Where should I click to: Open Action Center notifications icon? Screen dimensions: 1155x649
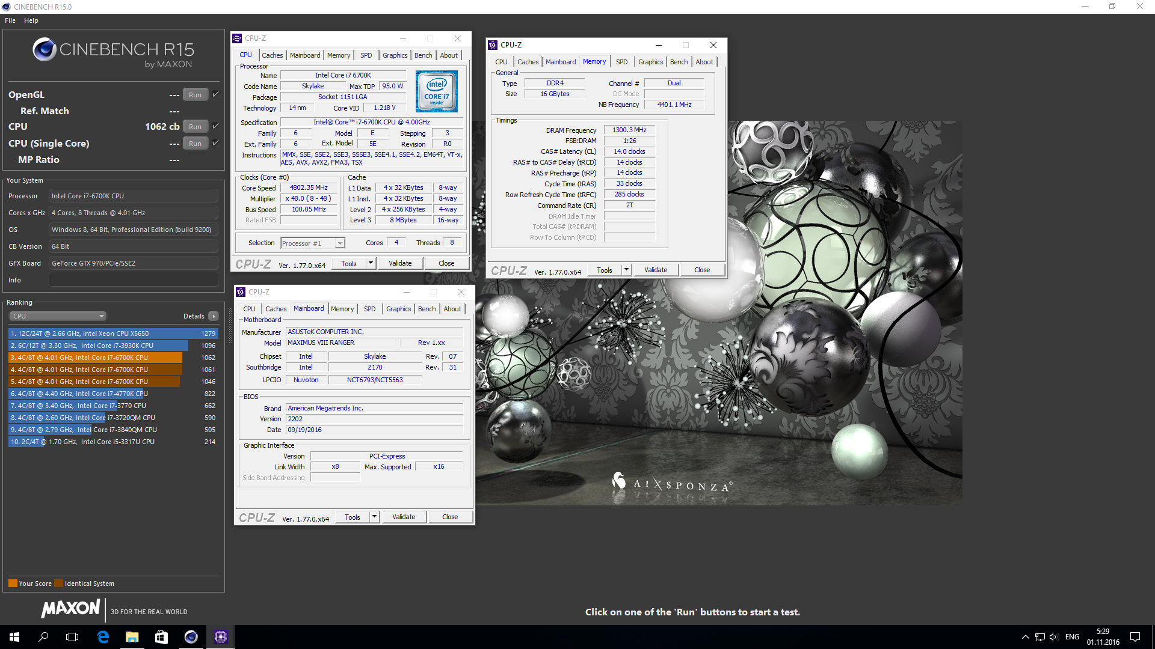(x=1135, y=637)
